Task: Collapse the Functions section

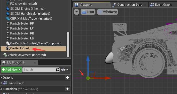Action: 1,89
